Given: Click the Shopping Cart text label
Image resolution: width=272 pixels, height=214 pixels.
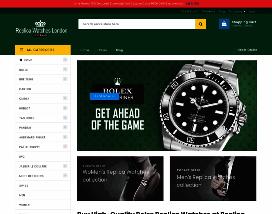Looking at the screenshot, I should point(244,22).
